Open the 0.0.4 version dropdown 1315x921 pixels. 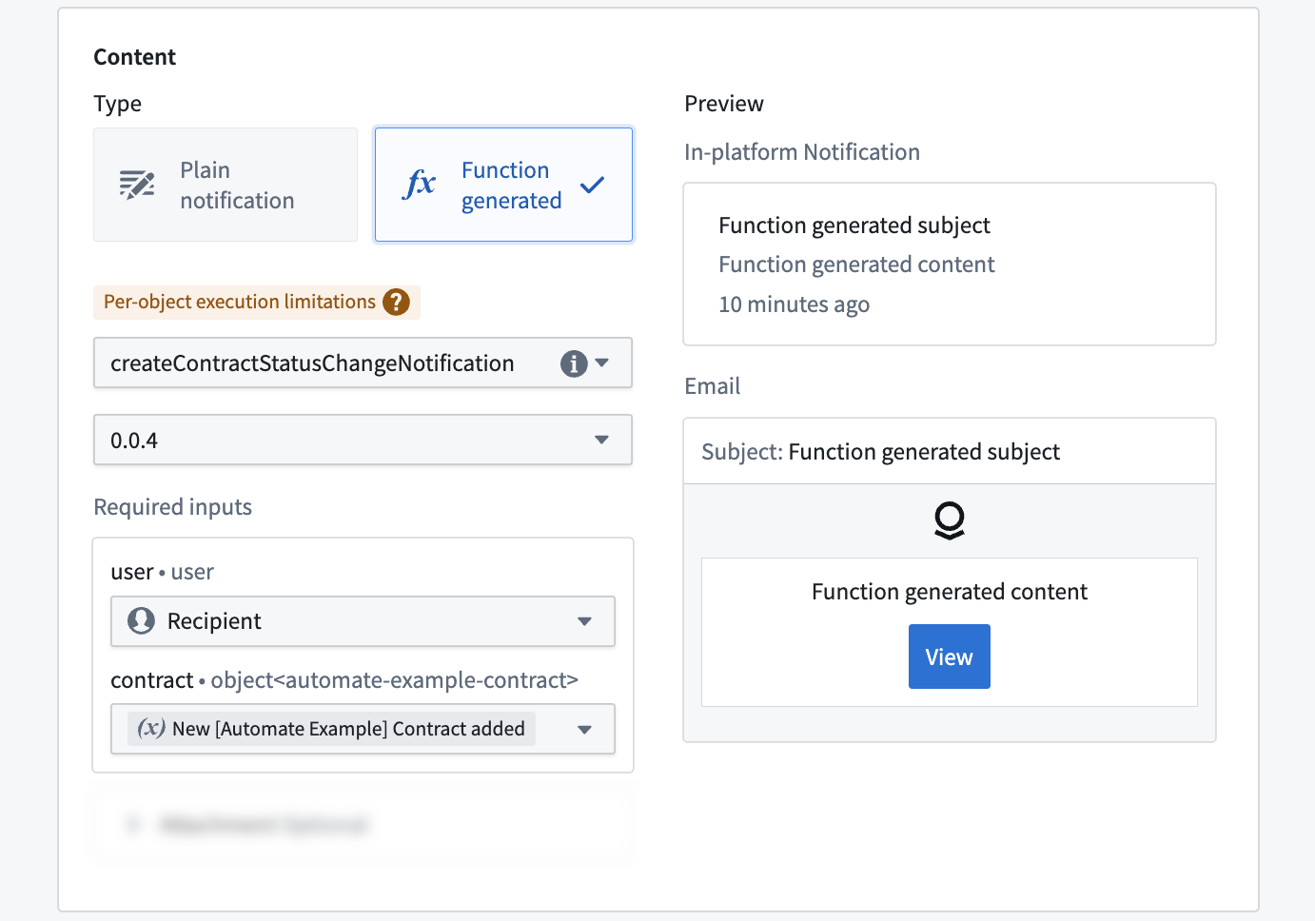point(363,440)
